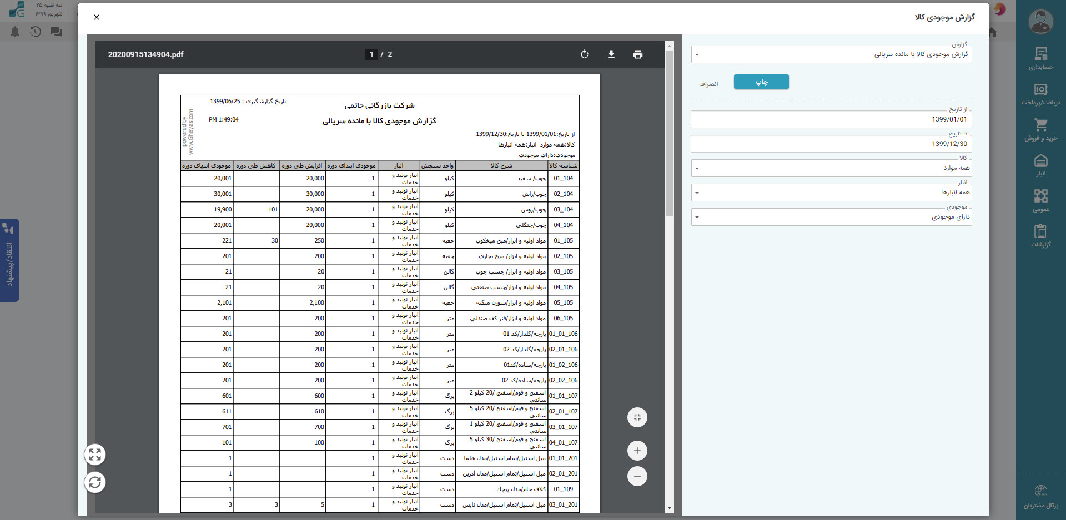This screenshot has width=1066, height=520.
Task: Print the PDF using printer icon
Action: tap(637, 54)
